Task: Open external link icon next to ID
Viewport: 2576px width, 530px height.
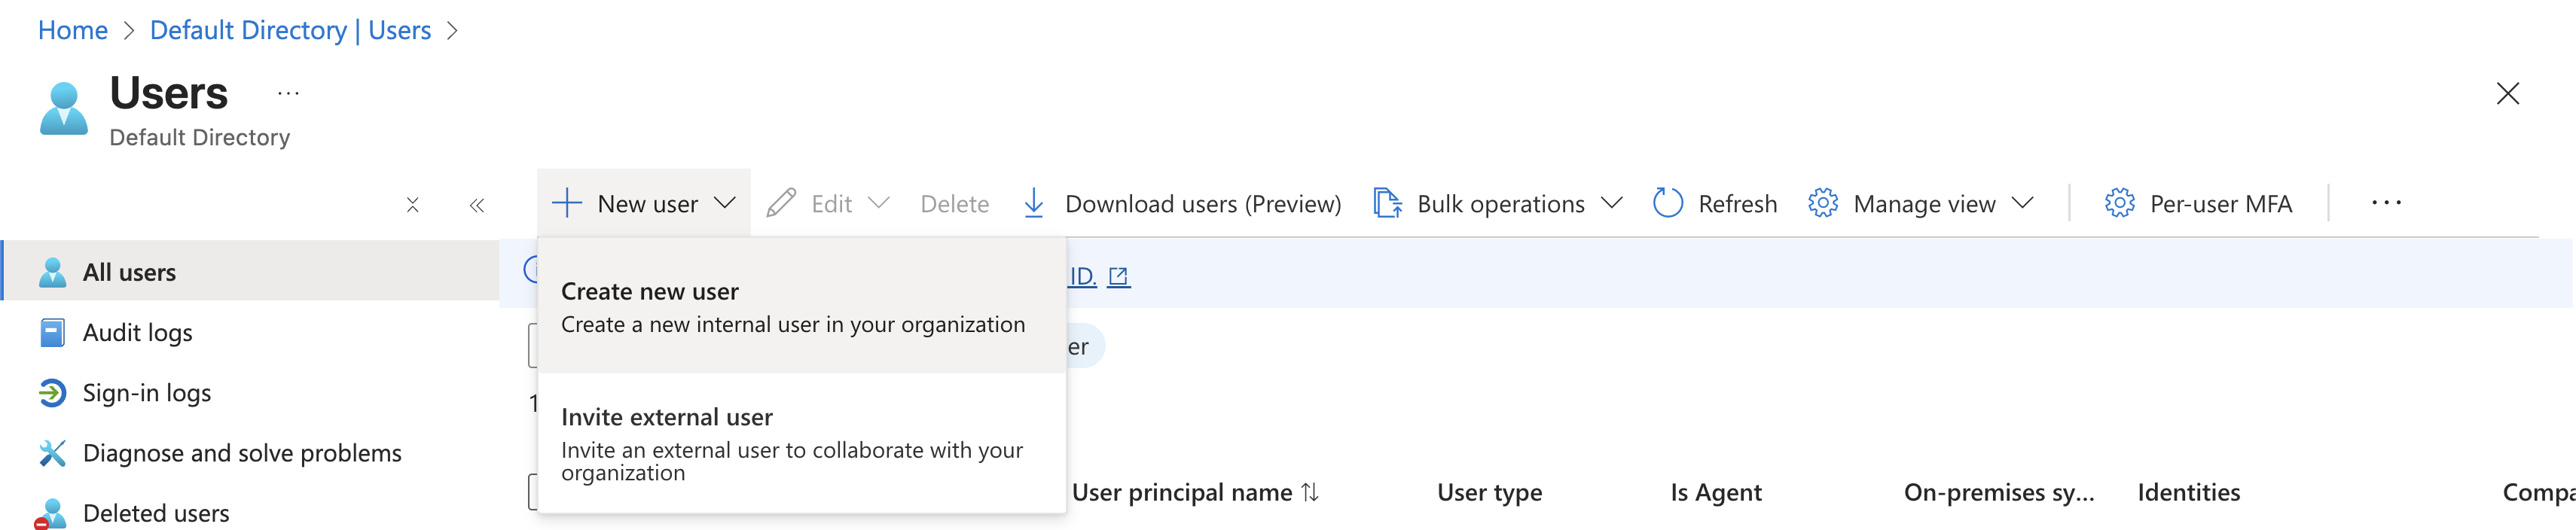Action: click(1119, 277)
